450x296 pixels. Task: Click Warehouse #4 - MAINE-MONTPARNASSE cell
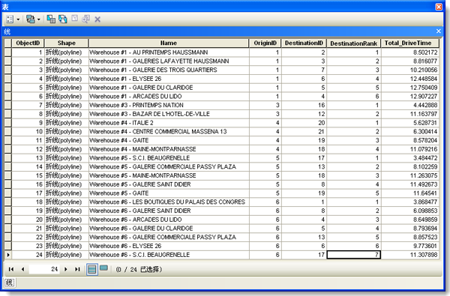169,149
